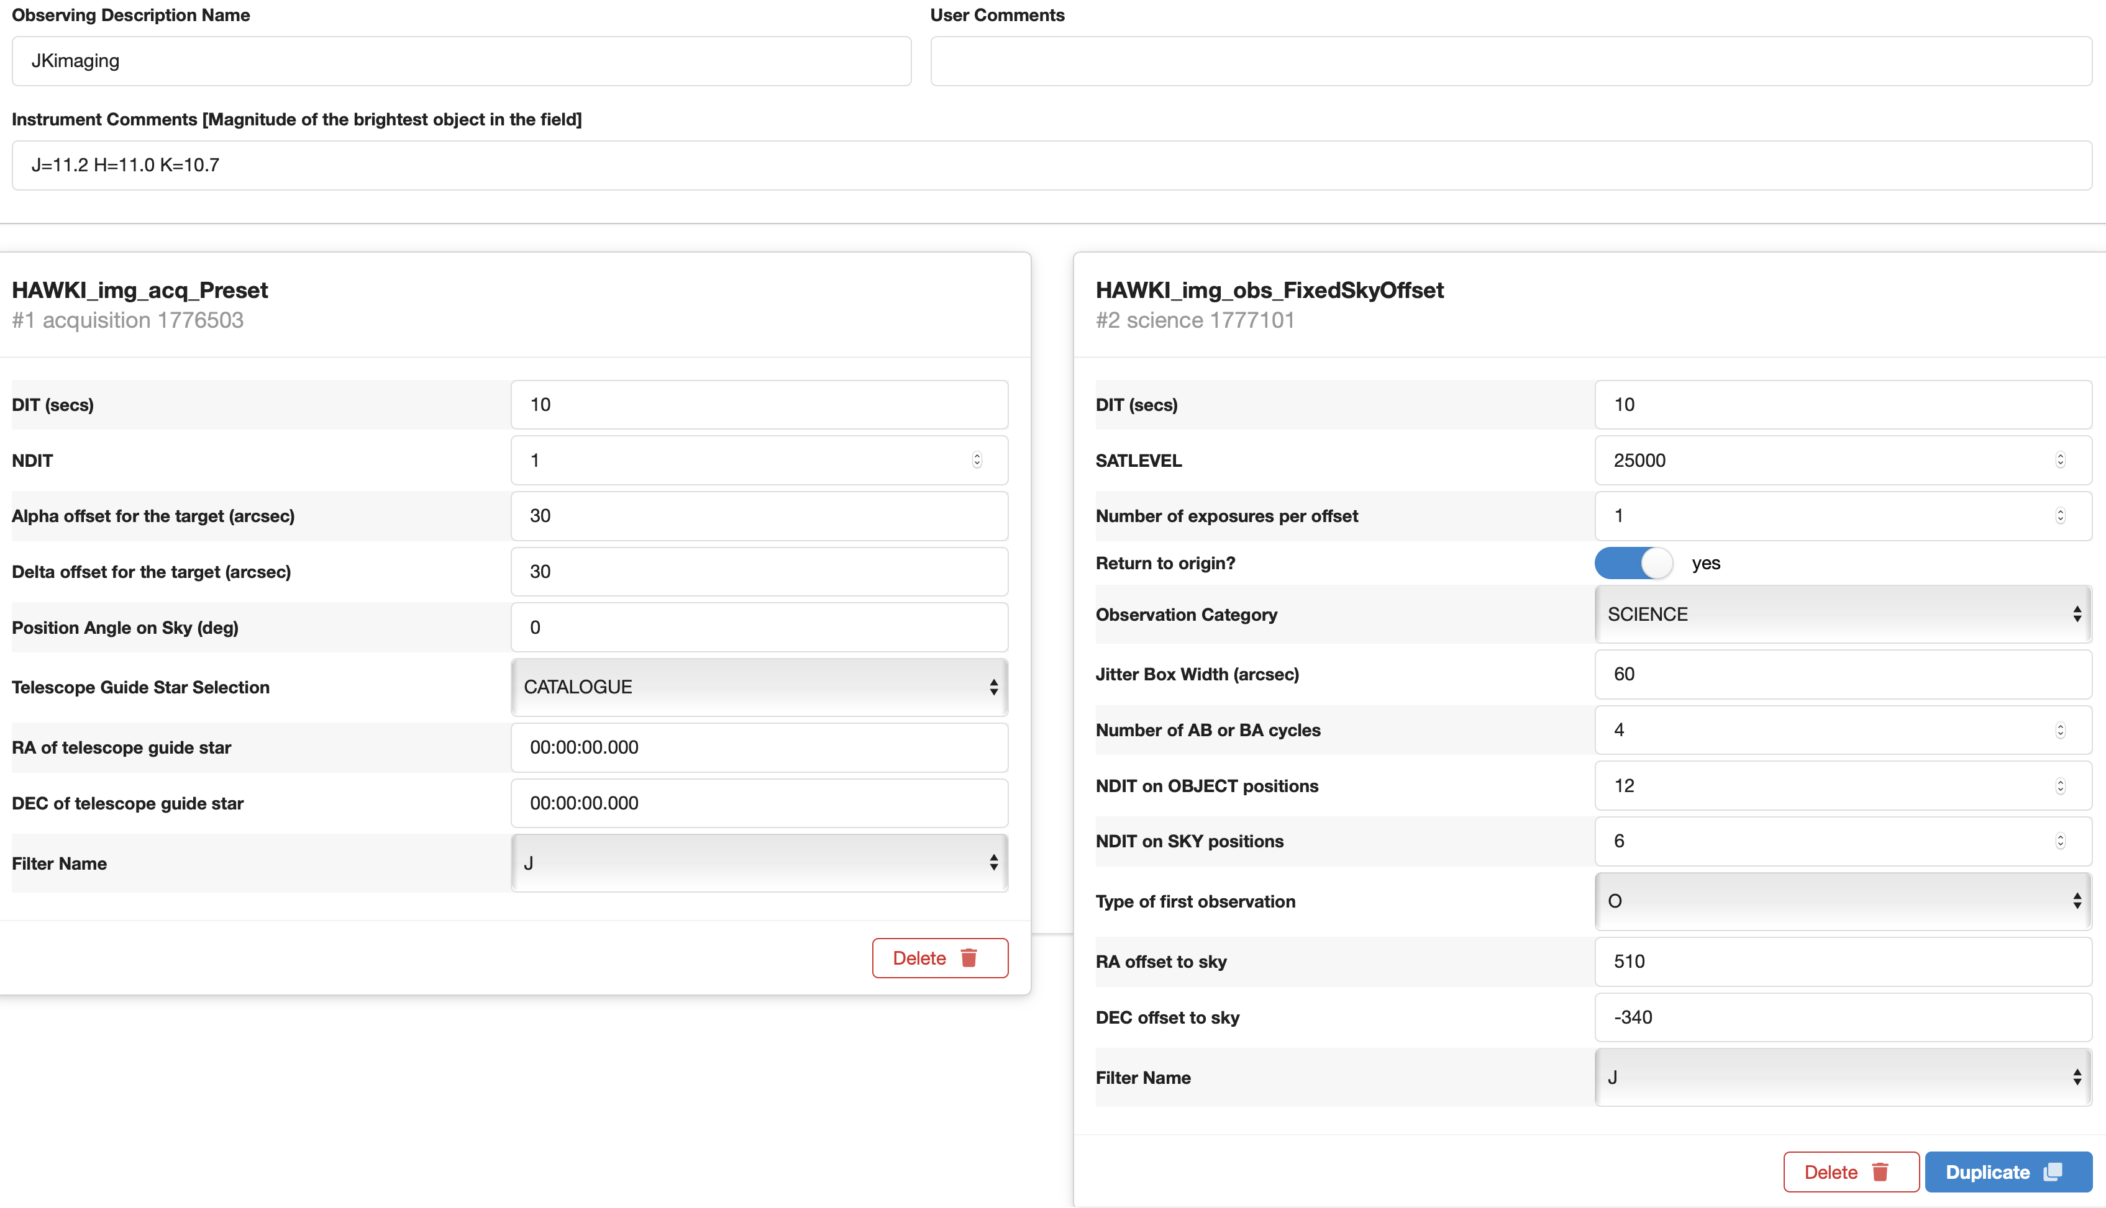Click trash icon in acquisition Delete button
Screen dimensions: 2106x1208
[x=969, y=958]
